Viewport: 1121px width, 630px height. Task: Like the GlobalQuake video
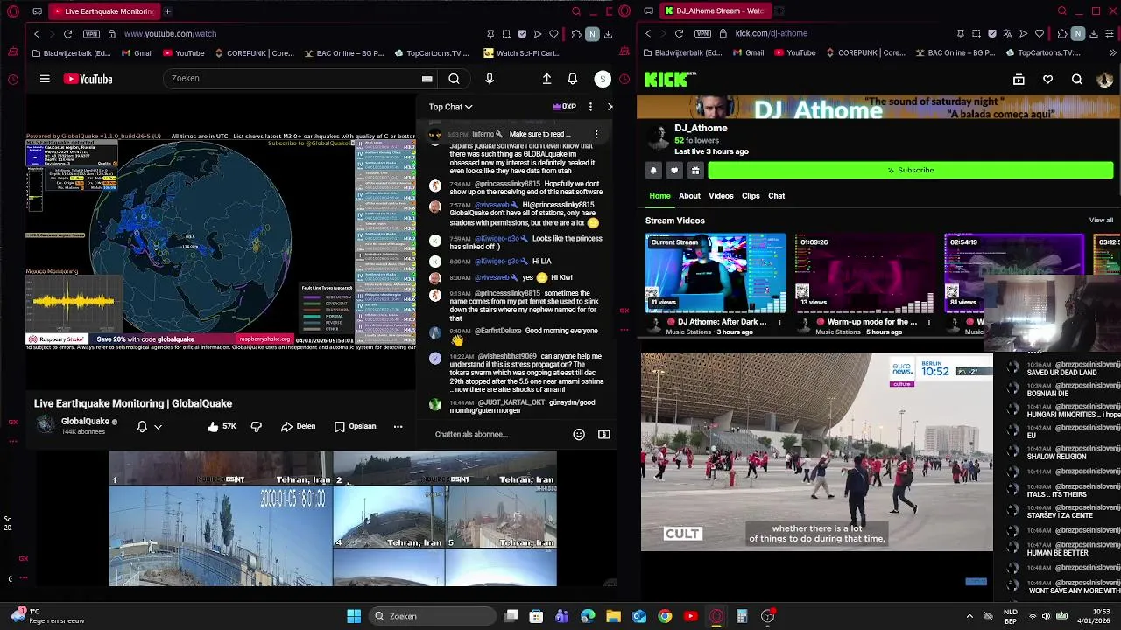pyautogui.click(x=222, y=426)
